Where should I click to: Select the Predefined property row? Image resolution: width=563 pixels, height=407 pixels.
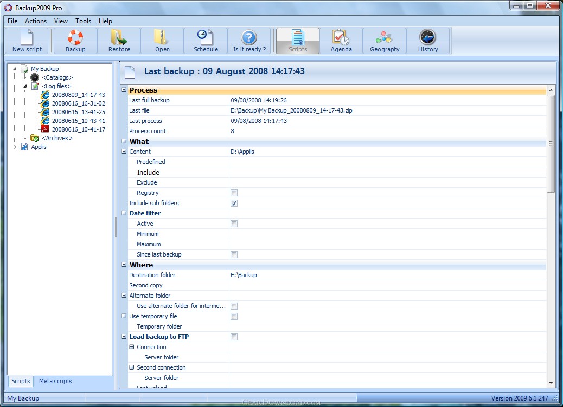pos(337,162)
